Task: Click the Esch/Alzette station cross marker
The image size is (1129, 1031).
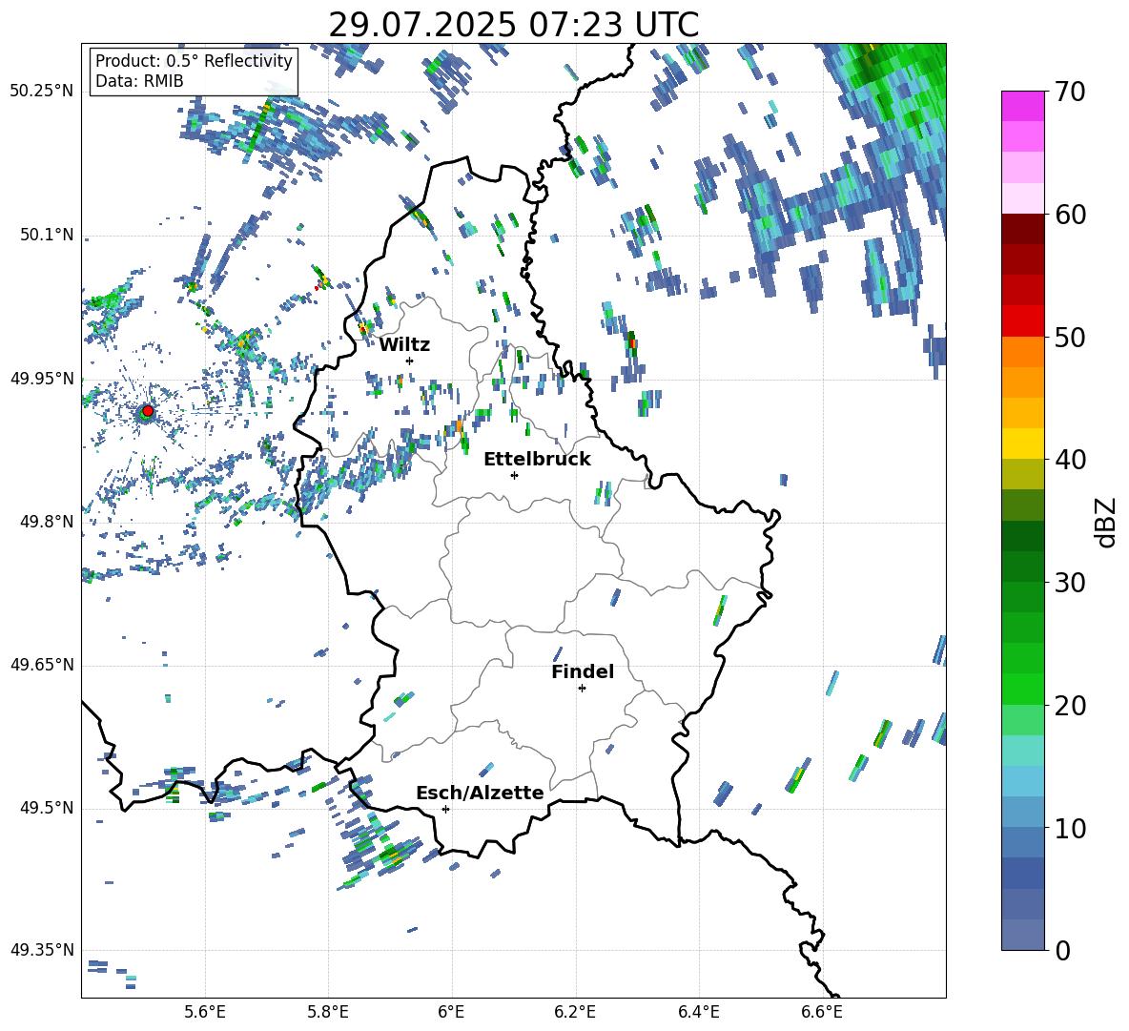Action: (x=445, y=809)
